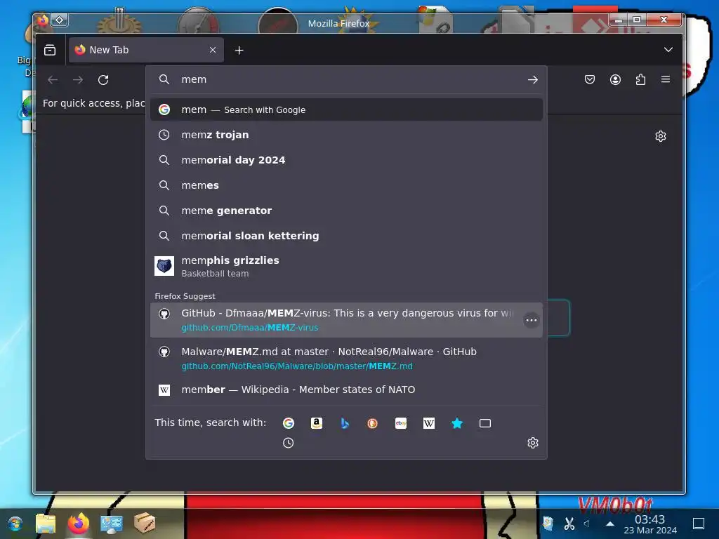
Task: Expand hidden tray icons arrow
Action: tap(610, 523)
